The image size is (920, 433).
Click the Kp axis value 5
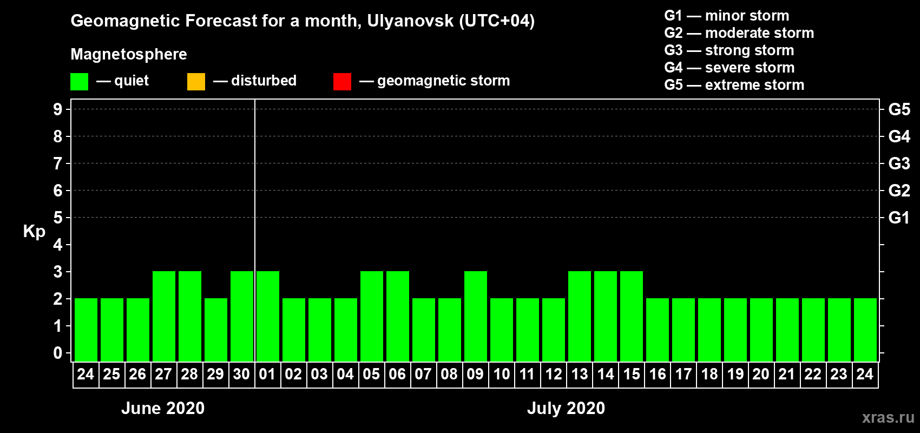coord(58,218)
